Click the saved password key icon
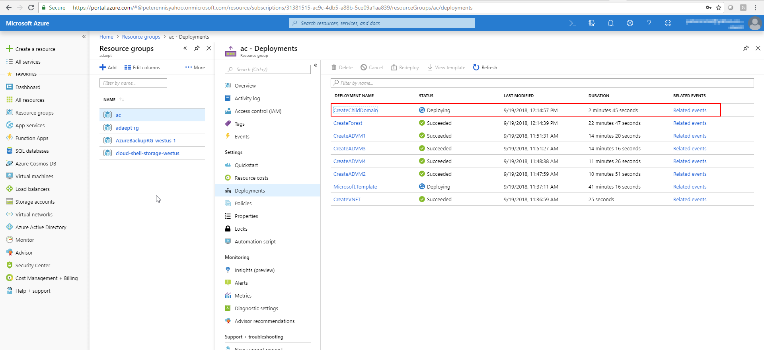This screenshot has height=350, width=764. 709,8
